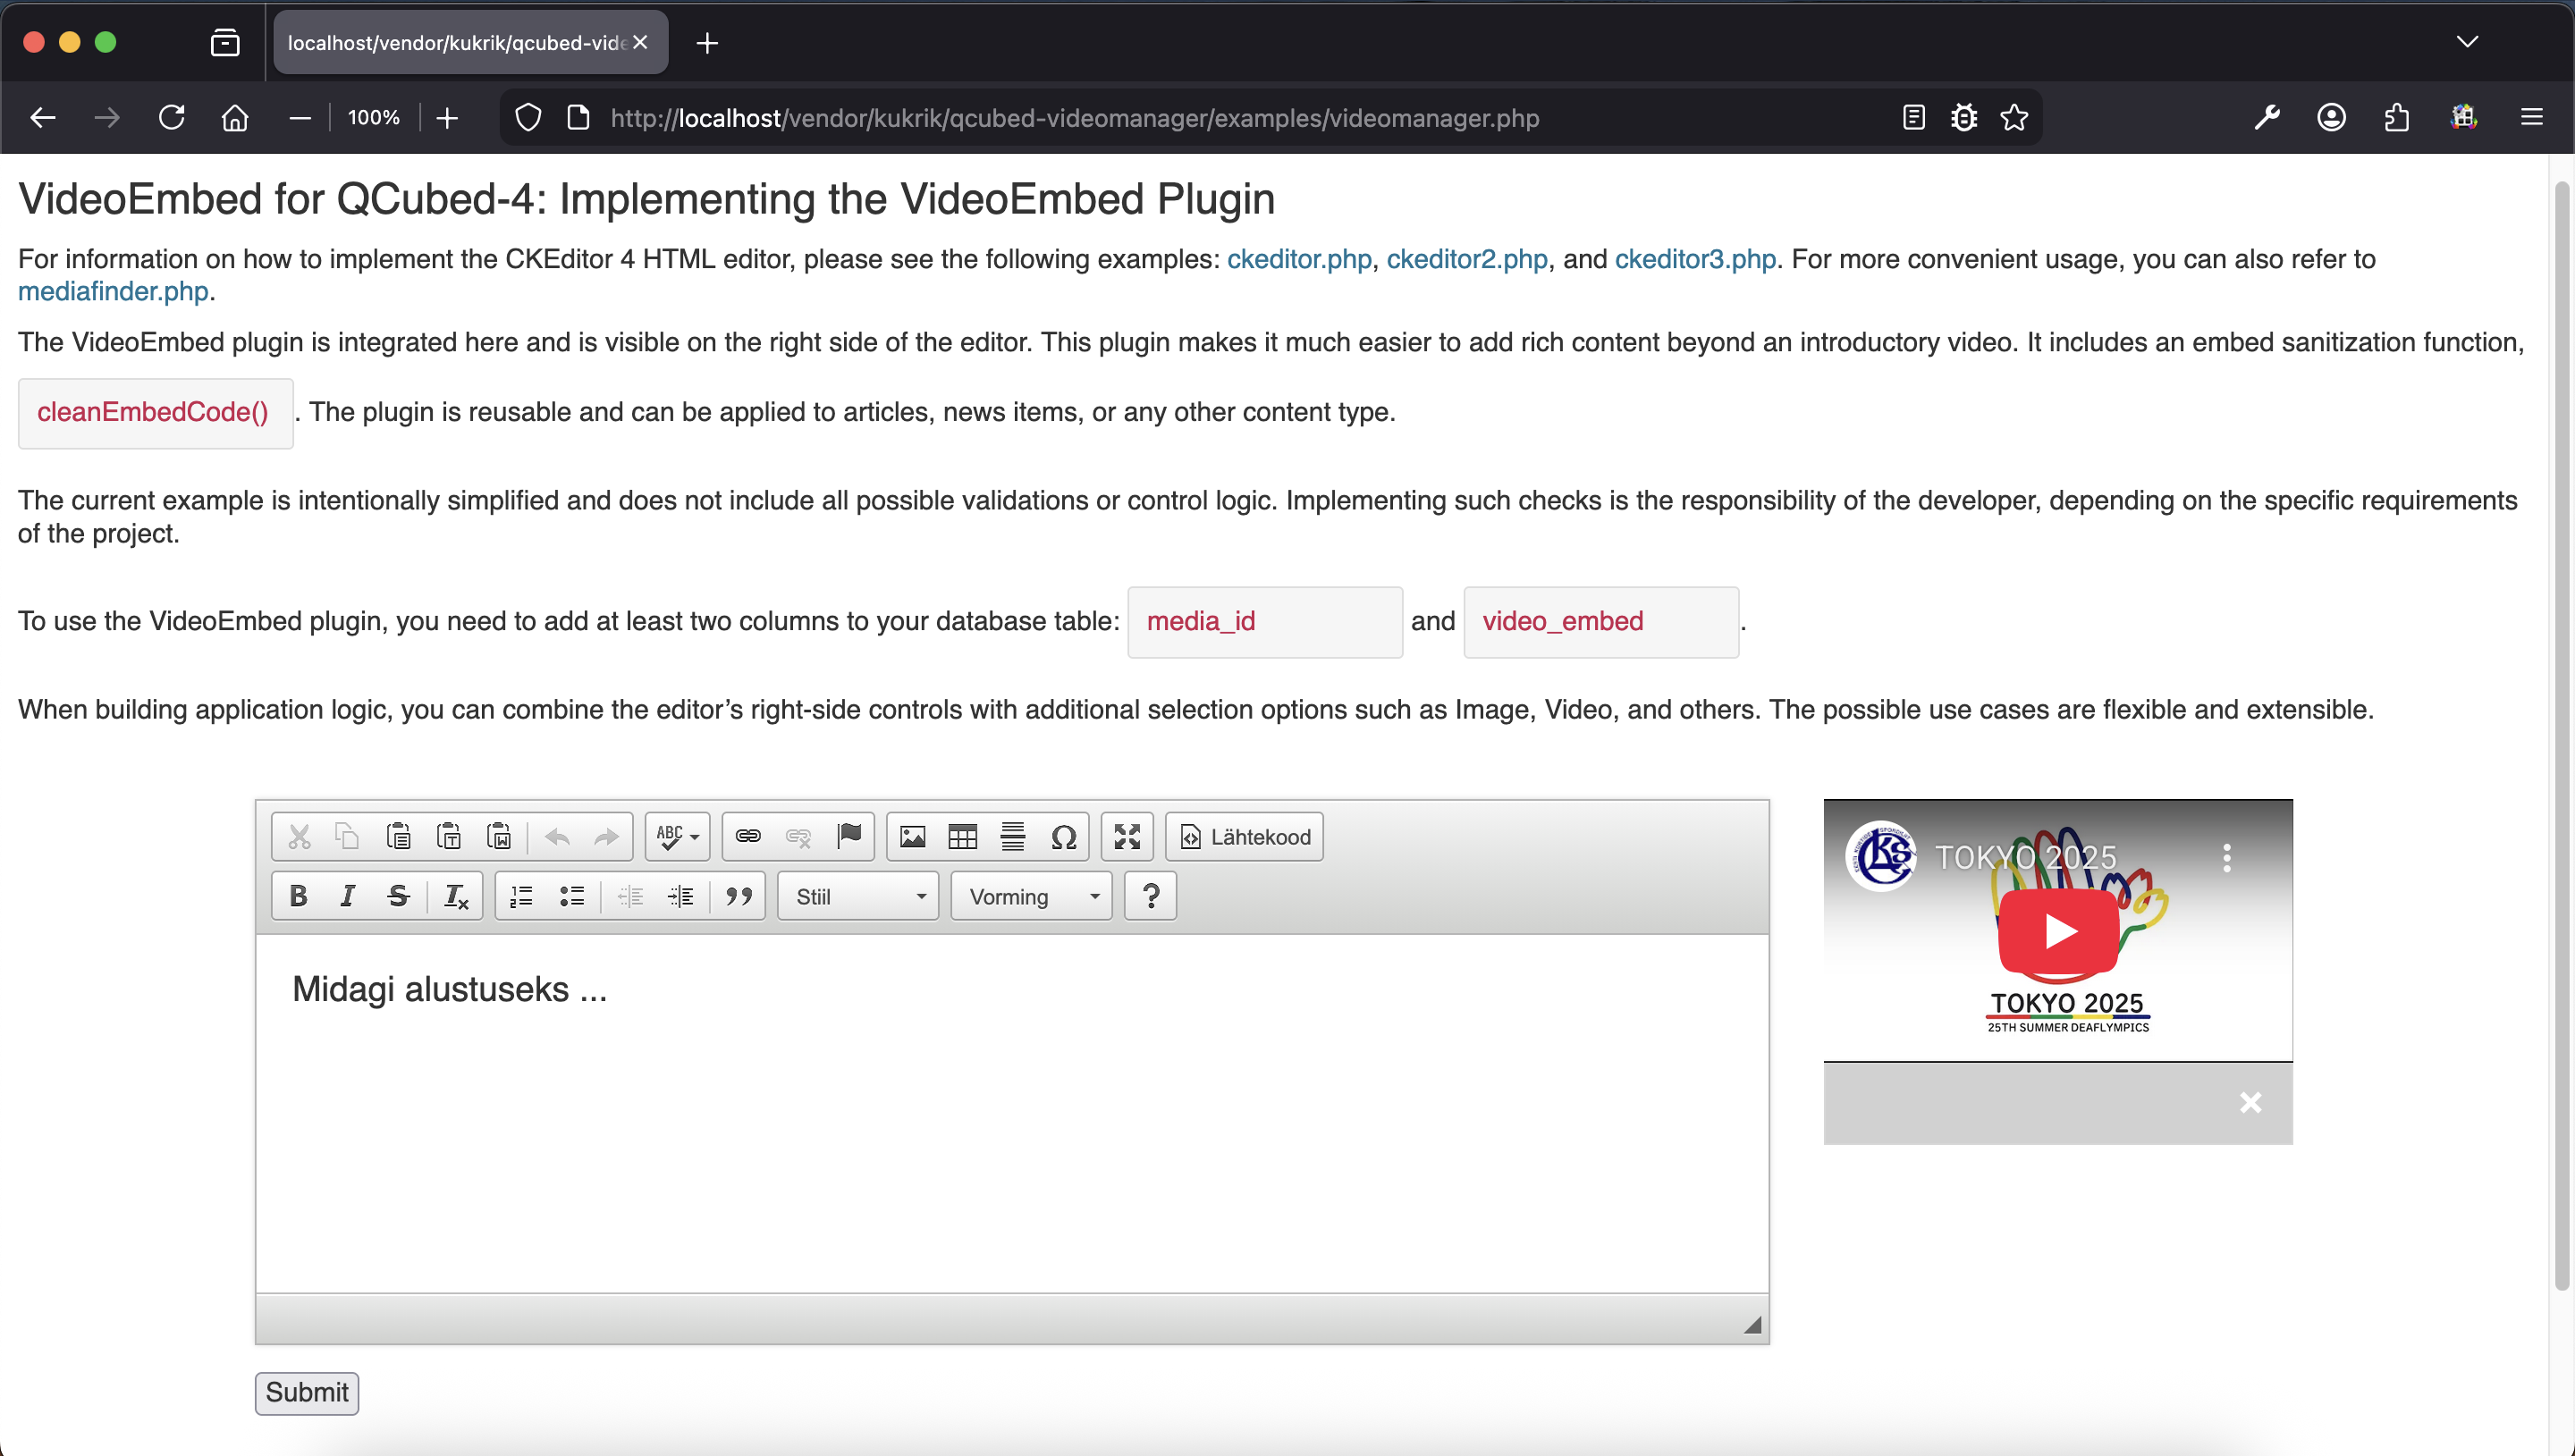
Task: Open a new browser tab
Action: [x=707, y=43]
